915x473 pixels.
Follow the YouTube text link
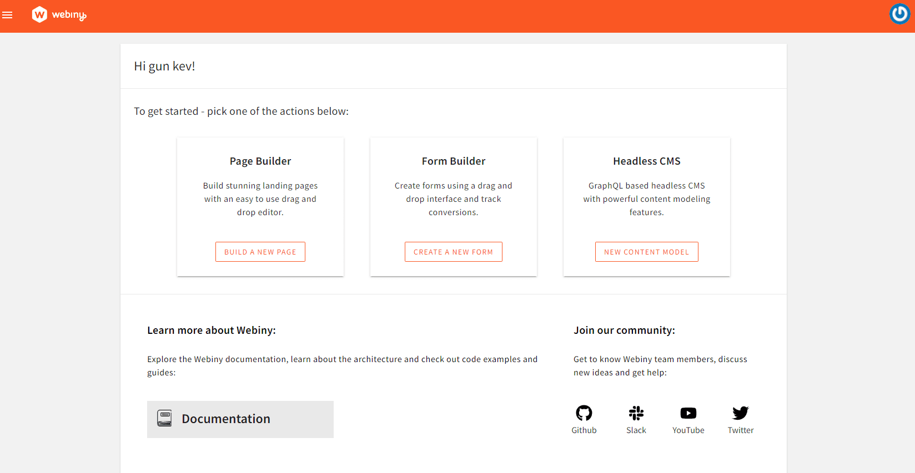click(688, 430)
